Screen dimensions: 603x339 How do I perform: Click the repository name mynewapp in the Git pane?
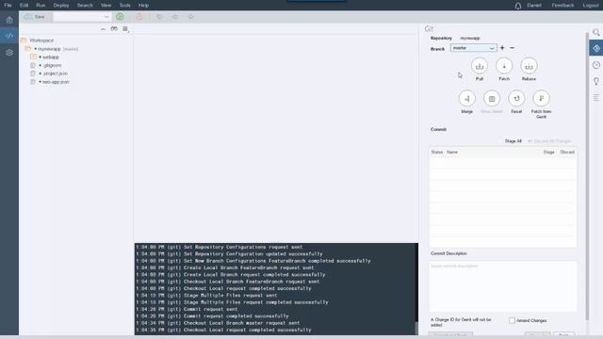470,38
